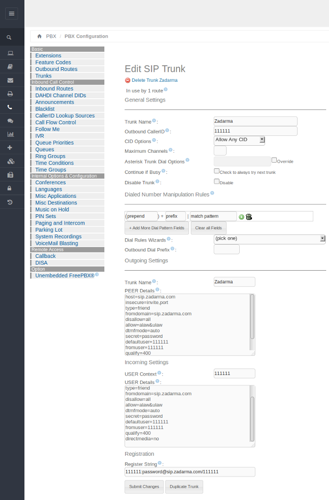Open Extensions in the Basic menu
This screenshot has height=500, width=329.
pyautogui.click(x=48, y=55)
